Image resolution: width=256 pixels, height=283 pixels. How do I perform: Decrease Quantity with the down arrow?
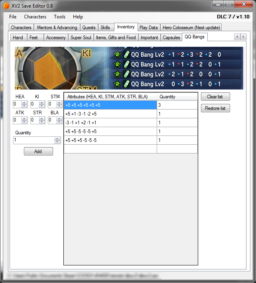[57, 142]
